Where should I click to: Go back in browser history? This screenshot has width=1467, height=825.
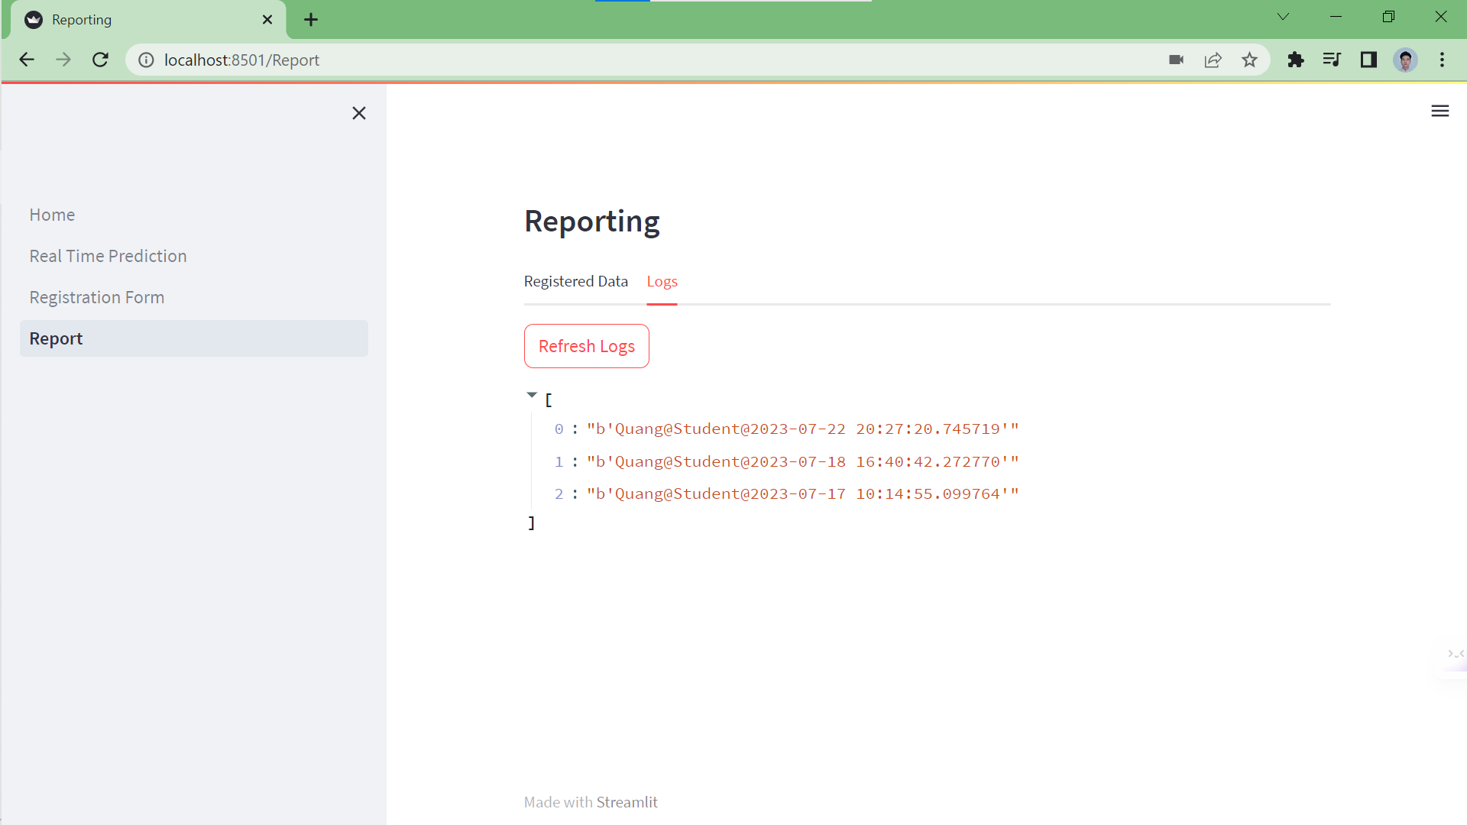pyautogui.click(x=27, y=60)
